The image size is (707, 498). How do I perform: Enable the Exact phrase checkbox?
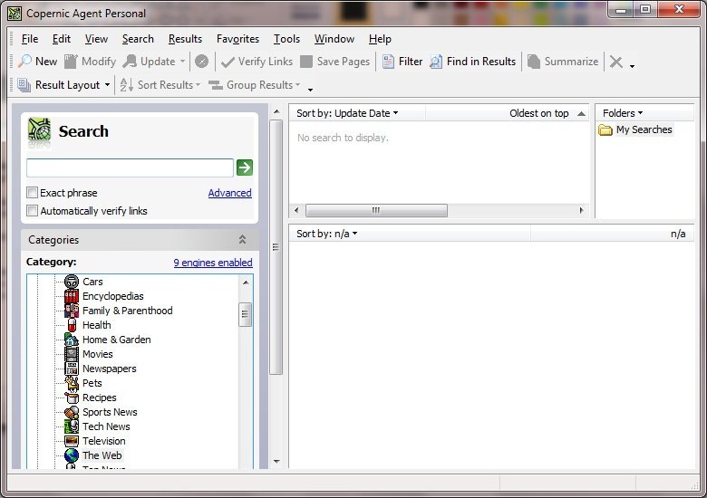point(32,193)
